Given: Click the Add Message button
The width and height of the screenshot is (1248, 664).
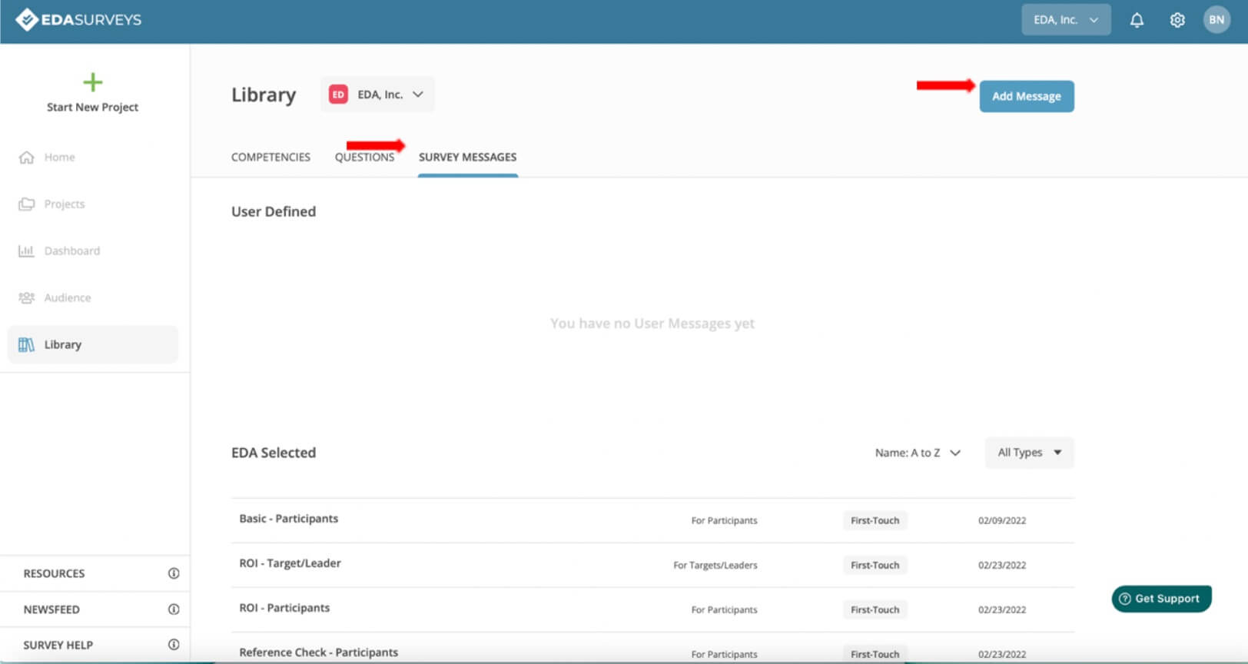Looking at the screenshot, I should pos(1027,96).
